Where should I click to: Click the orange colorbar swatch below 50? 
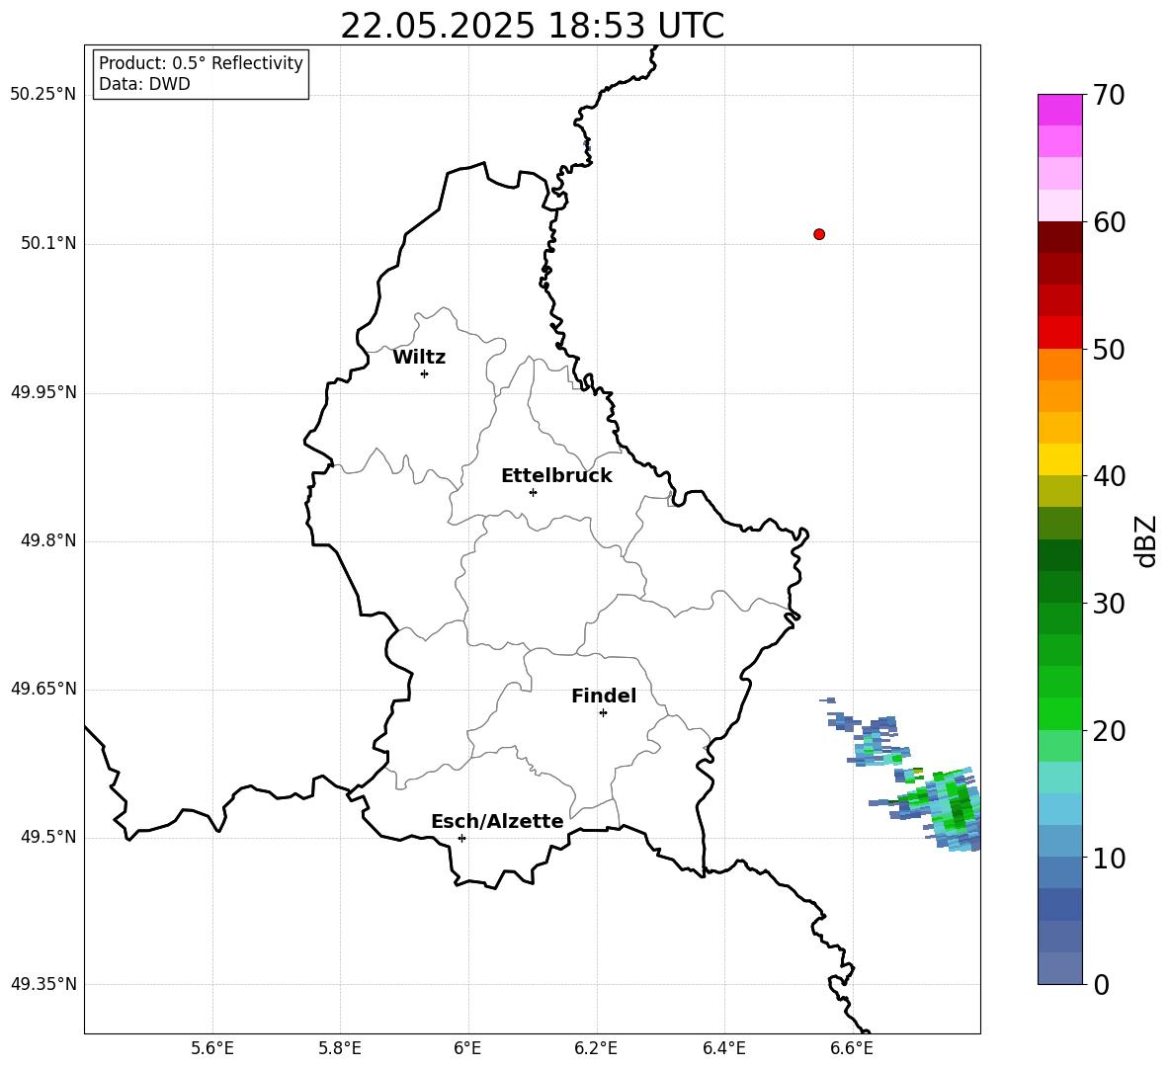coord(1059,365)
